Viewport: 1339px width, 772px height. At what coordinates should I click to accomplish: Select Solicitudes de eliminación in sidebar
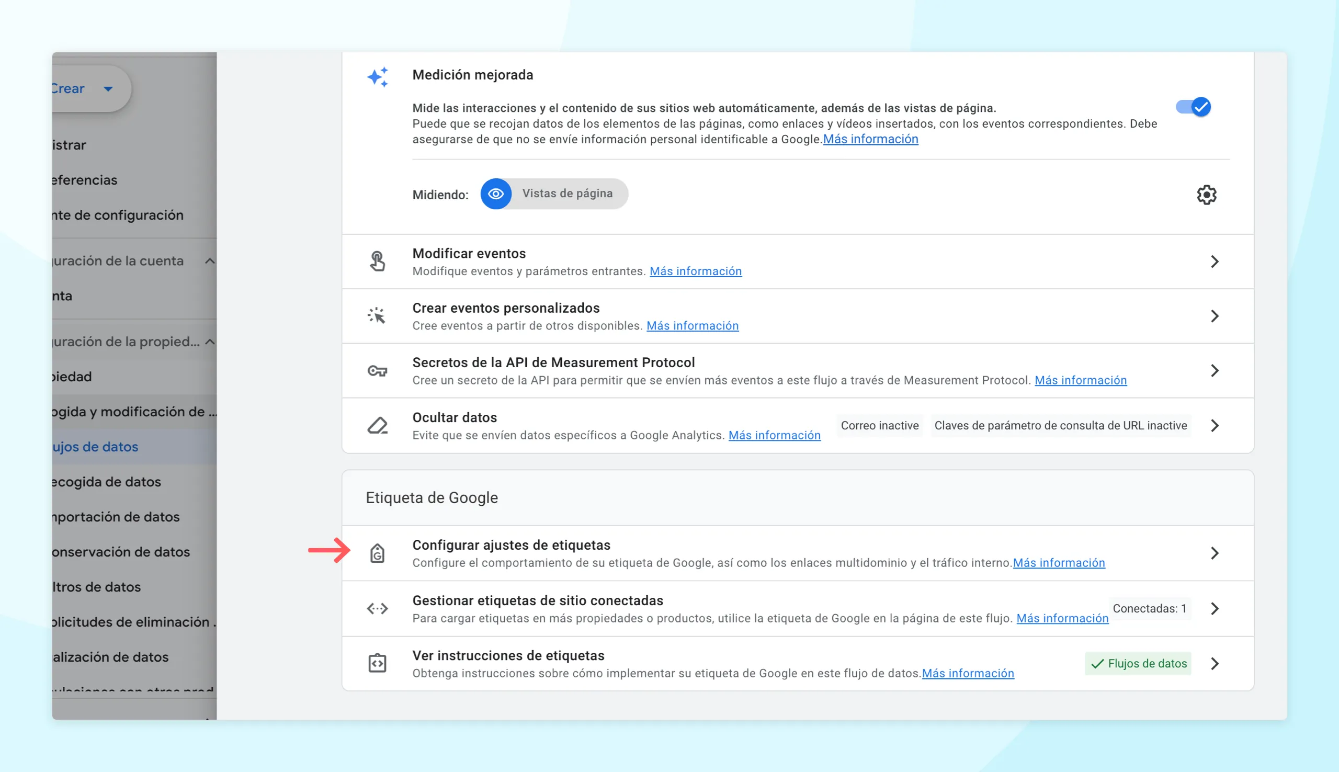point(134,621)
